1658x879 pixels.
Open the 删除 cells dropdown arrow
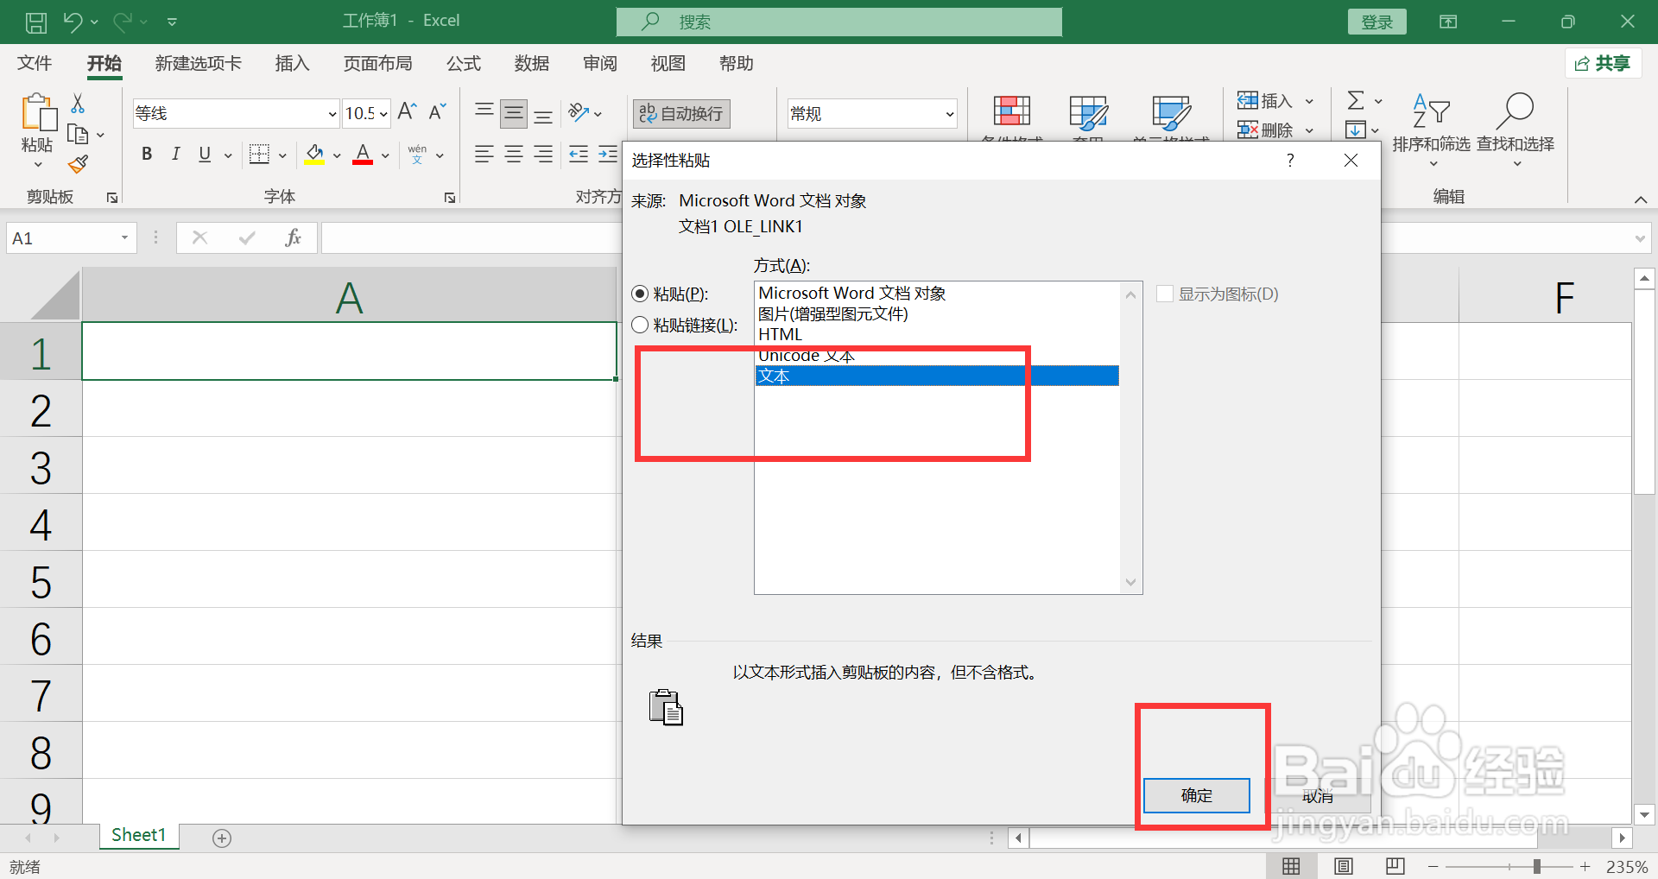click(1309, 130)
